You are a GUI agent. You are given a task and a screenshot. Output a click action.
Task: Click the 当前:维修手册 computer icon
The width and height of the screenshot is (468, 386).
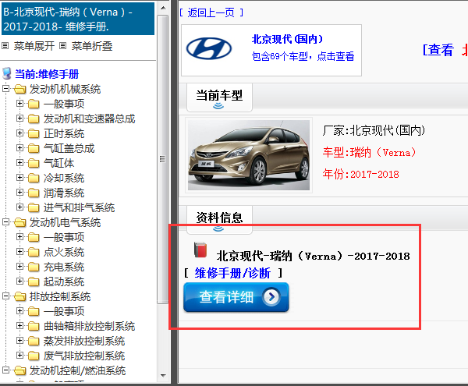coord(6,73)
